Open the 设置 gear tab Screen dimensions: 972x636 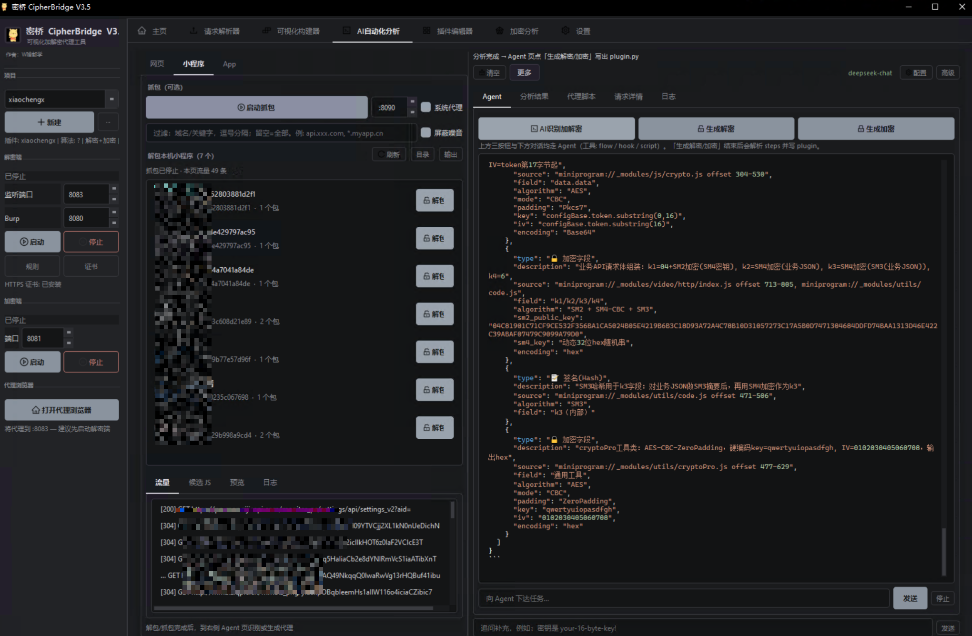click(x=576, y=31)
